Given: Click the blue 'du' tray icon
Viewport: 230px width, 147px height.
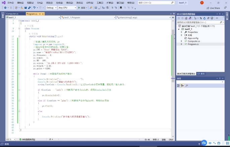Looking at the screenshot, I should pyautogui.click(x=204, y=143).
